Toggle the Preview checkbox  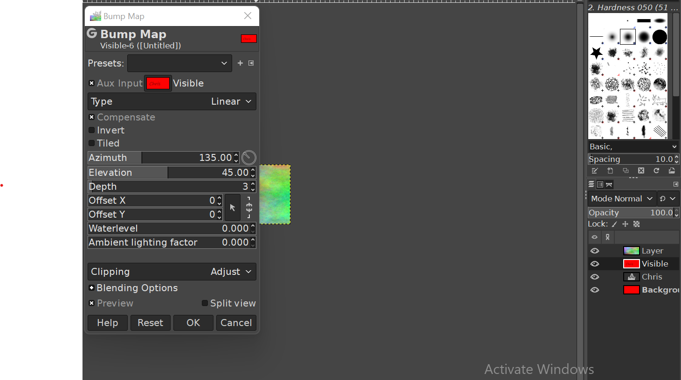pyautogui.click(x=91, y=303)
